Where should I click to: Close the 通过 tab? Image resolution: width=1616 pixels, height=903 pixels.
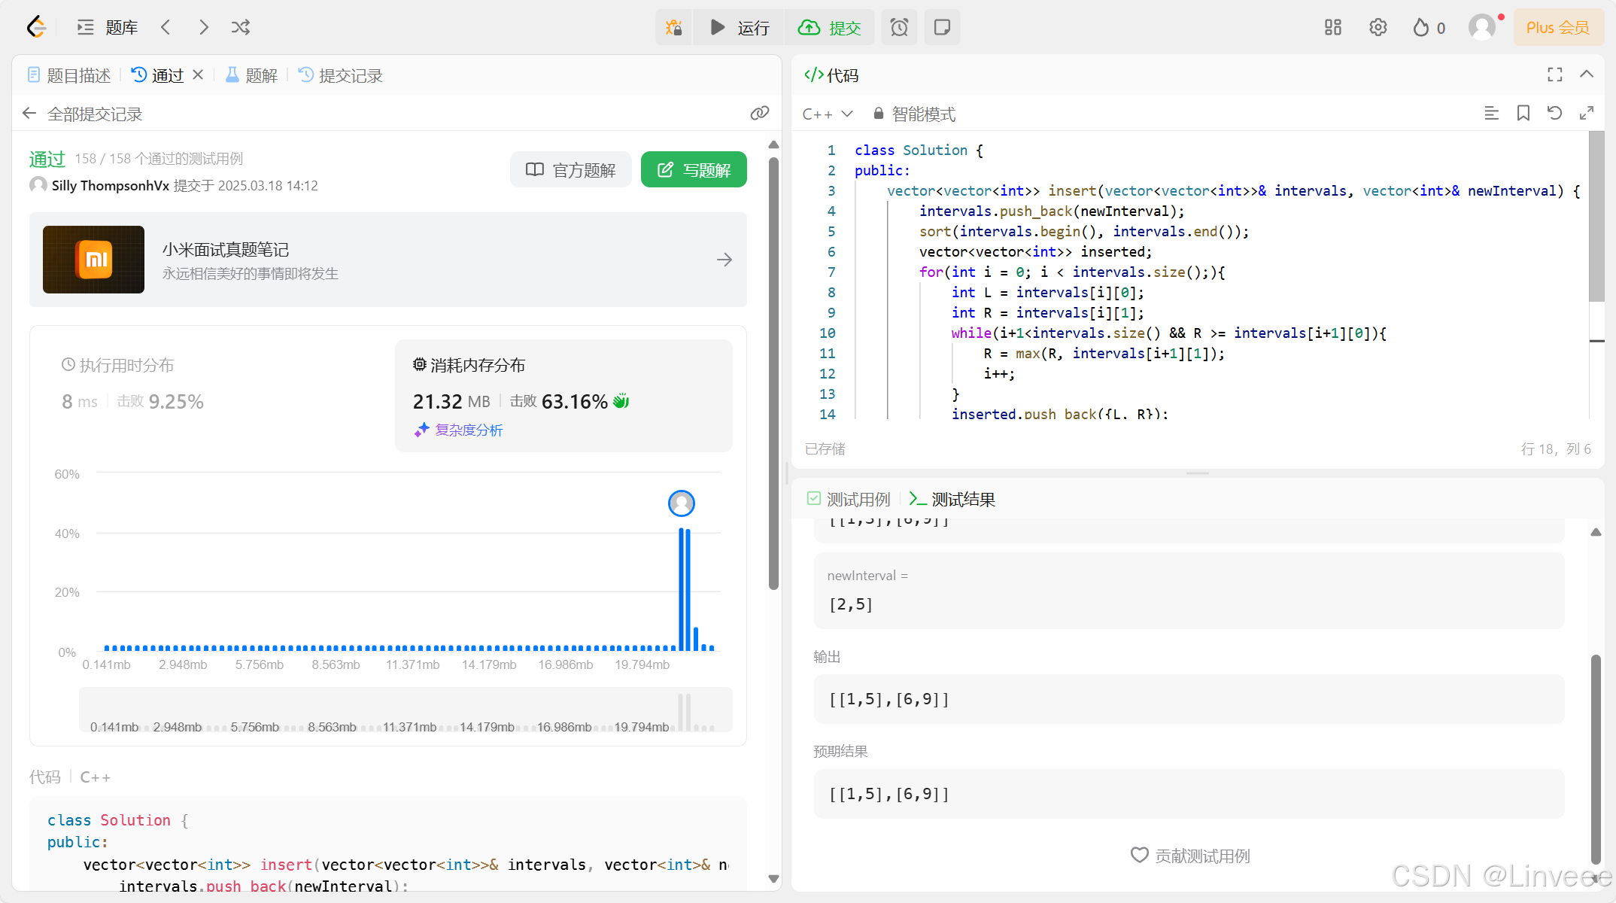coord(198,74)
